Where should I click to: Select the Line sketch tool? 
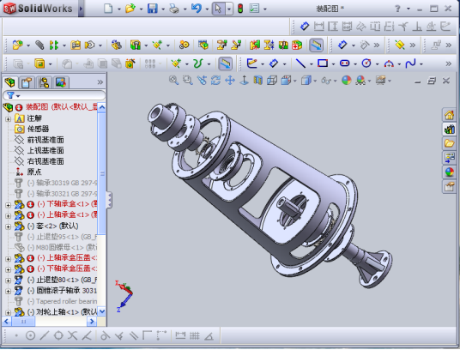point(300,63)
